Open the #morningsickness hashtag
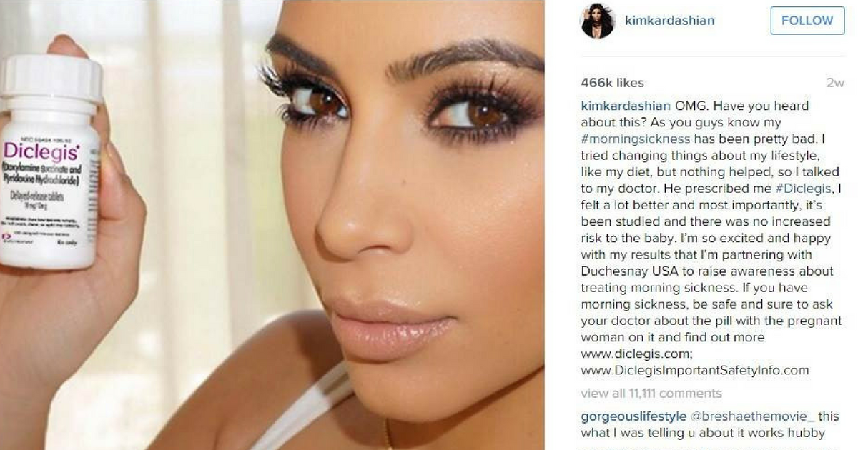 (x=636, y=139)
